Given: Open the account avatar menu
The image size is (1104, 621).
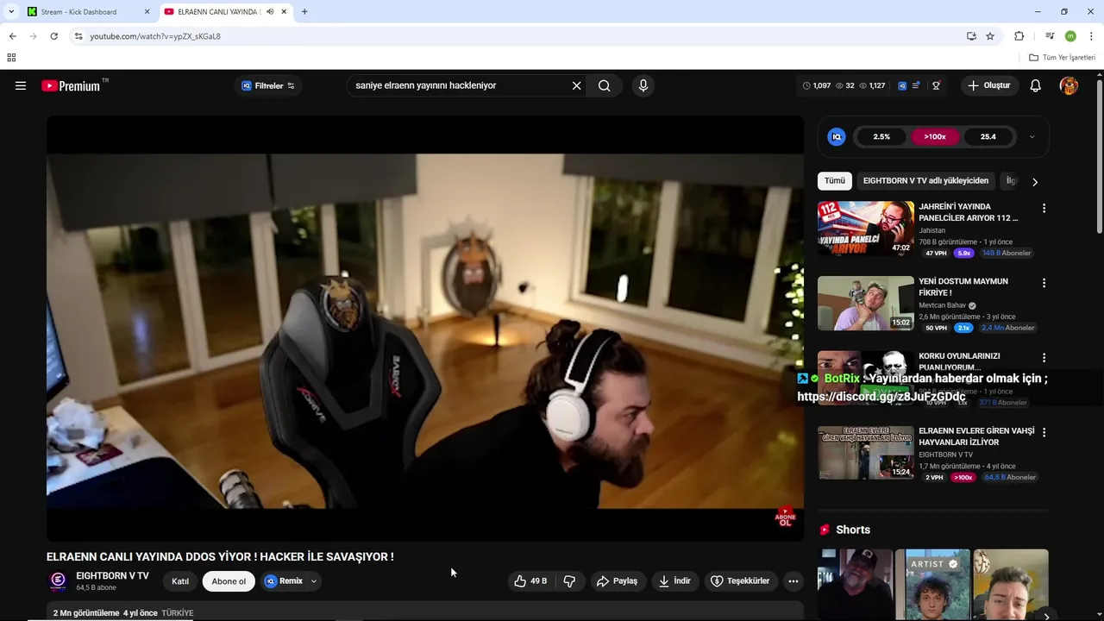Looking at the screenshot, I should (1069, 85).
